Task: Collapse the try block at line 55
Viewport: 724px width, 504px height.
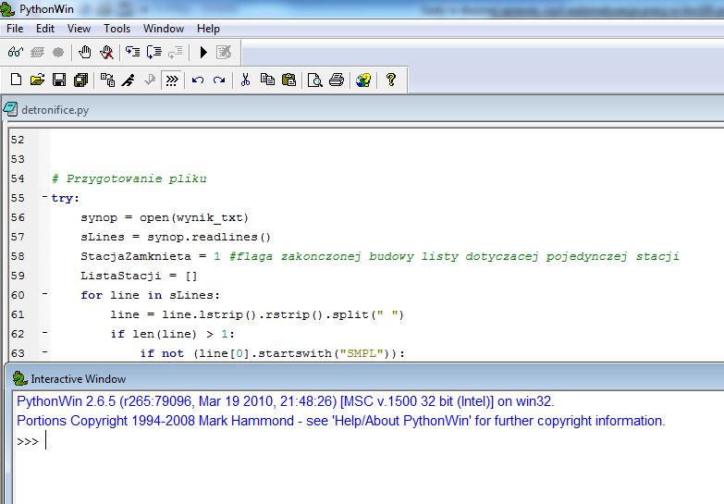Action: [44, 197]
